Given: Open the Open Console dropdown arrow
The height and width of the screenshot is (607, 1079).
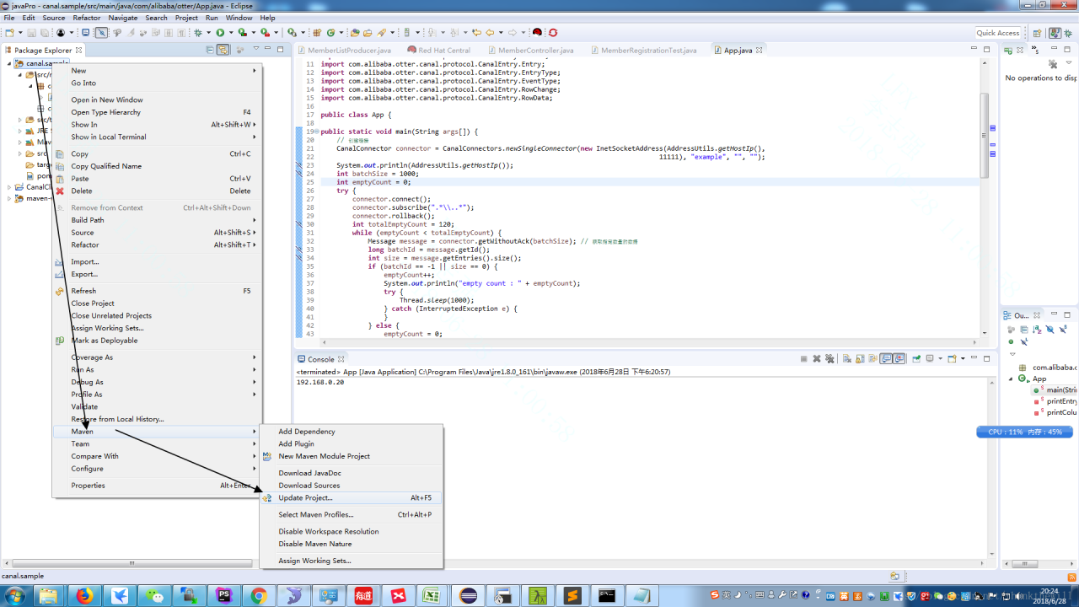Looking at the screenshot, I should 963,358.
